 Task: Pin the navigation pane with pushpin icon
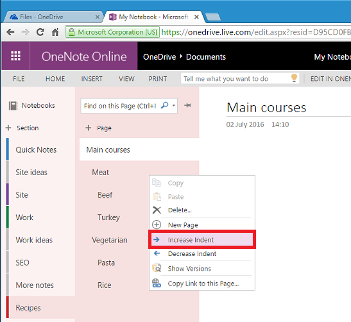click(187, 105)
